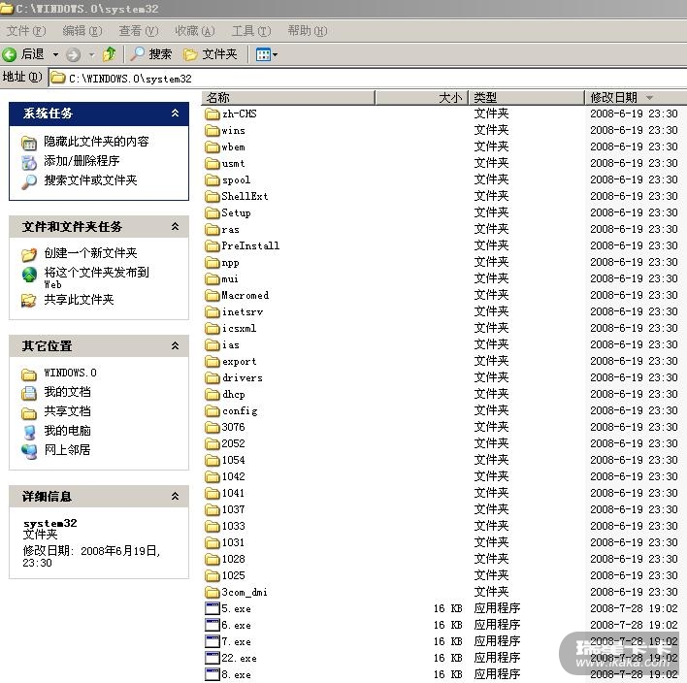Screen dimensions: 687x683
Task: Select the ShellExt folder icon
Action: click(x=213, y=196)
